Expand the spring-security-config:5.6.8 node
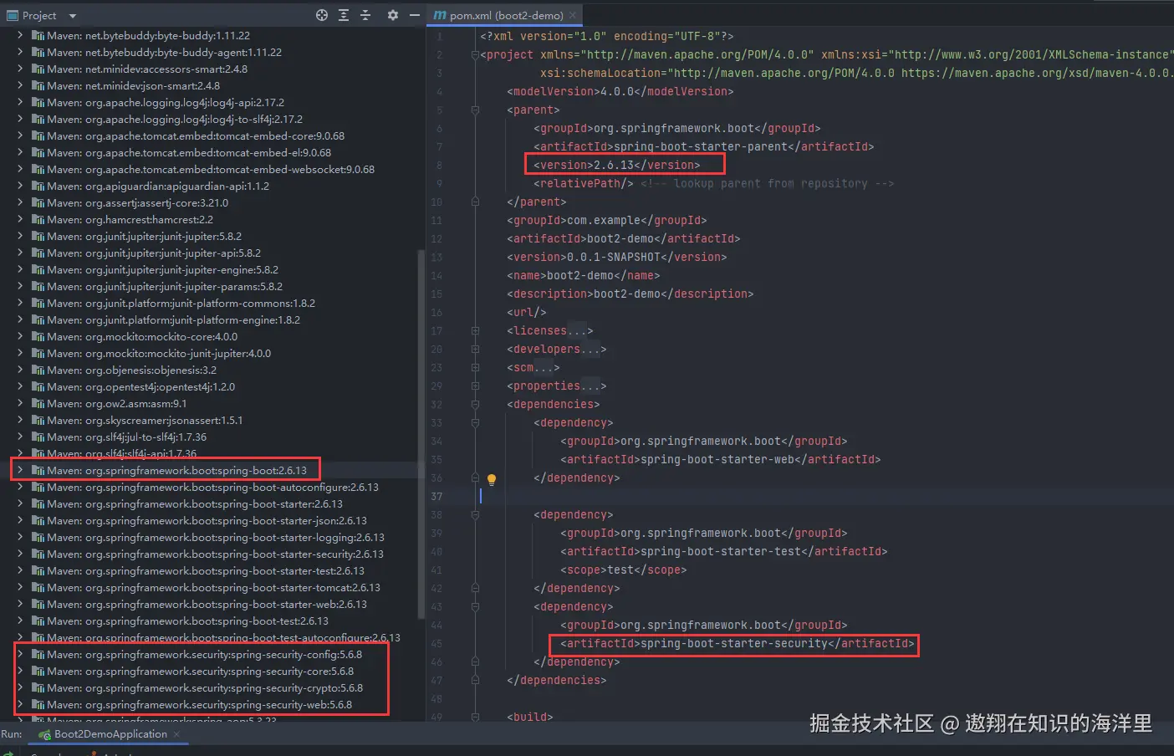 (x=20, y=655)
